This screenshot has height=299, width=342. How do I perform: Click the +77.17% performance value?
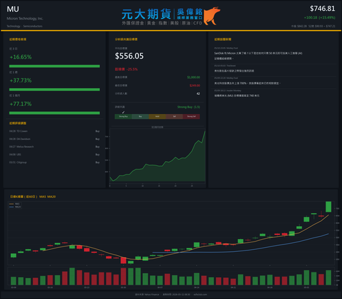(21, 104)
